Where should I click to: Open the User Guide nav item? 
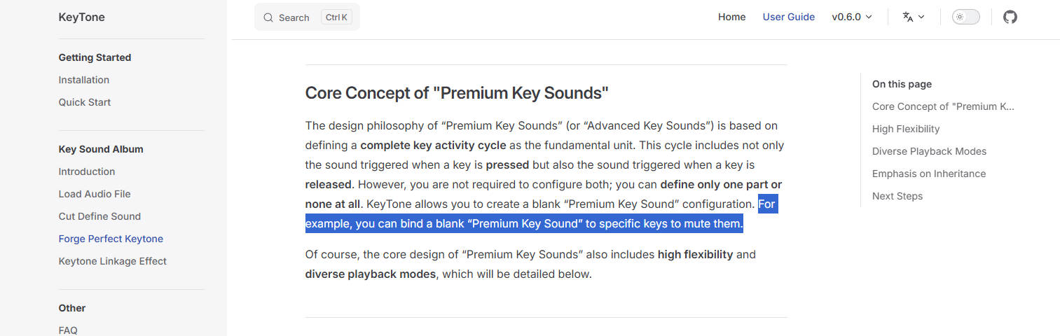click(788, 17)
